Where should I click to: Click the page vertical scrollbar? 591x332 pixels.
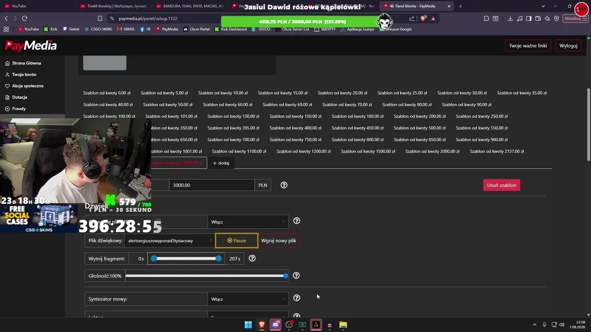[588, 125]
